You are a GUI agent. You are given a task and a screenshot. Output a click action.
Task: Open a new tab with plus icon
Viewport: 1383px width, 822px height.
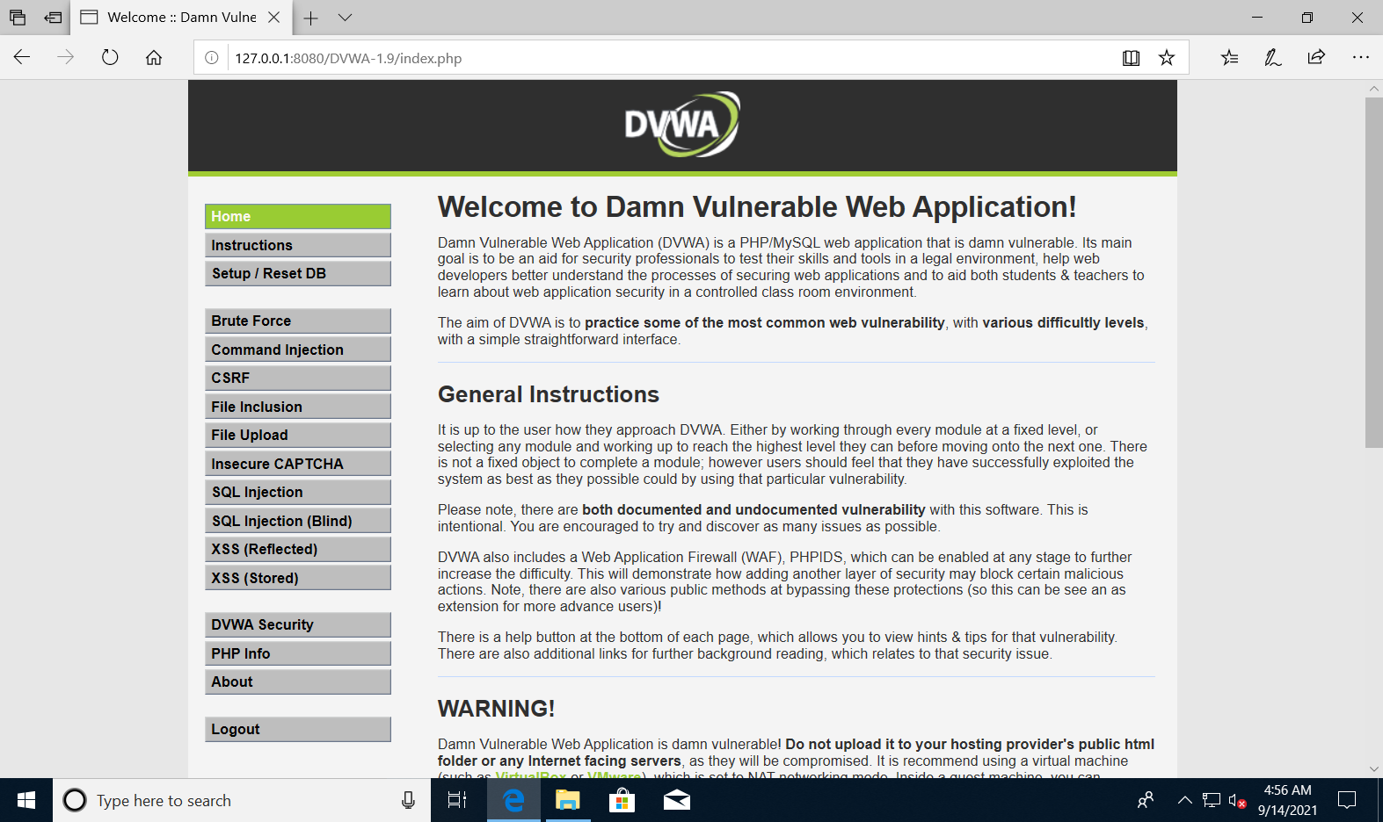pos(310,18)
